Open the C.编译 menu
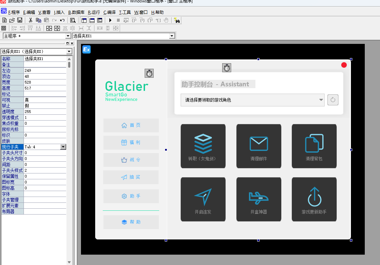Screen dimensions: 380x265 coord(110,12)
